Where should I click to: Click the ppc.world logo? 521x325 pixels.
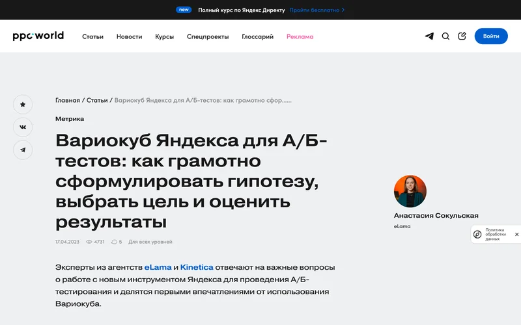[38, 36]
